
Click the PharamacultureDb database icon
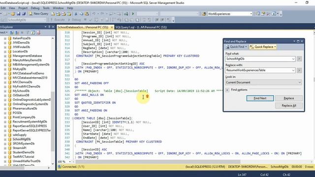point(10,108)
